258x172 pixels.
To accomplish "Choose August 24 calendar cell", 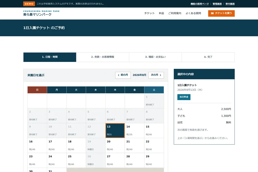I will [x=57, y=160].
